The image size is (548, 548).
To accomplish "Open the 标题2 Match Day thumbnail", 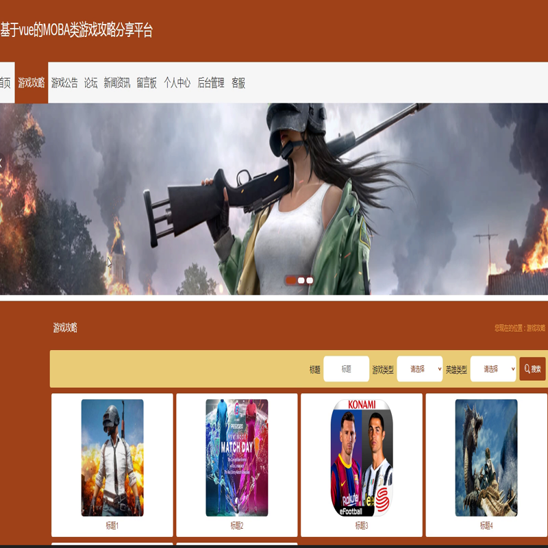I will (237, 458).
